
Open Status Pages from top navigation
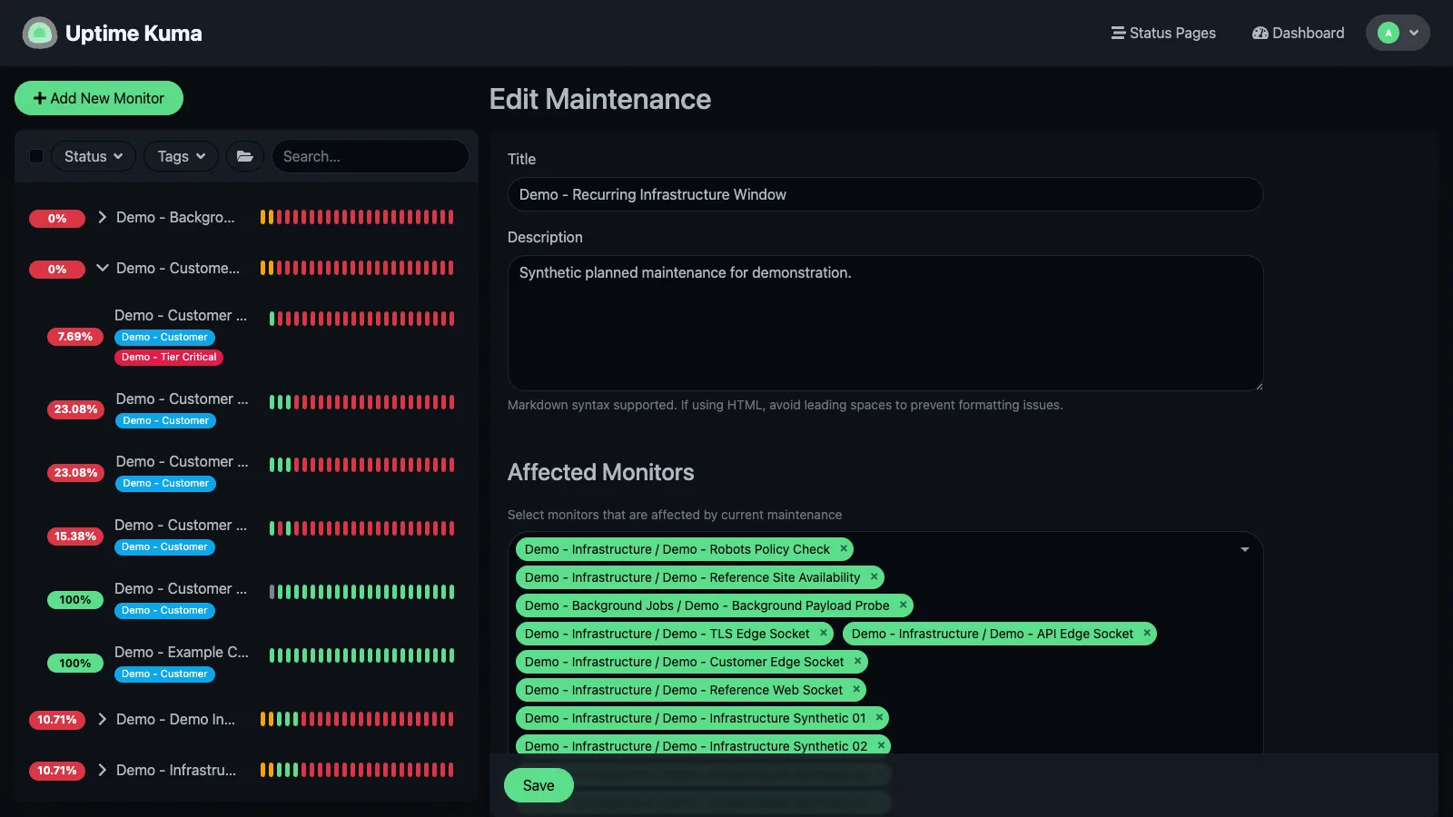click(1163, 33)
